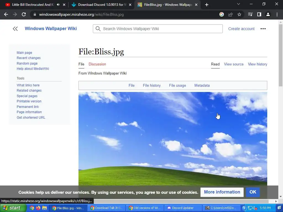Image resolution: width=283 pixels, height=212 pixels.
Task: Select the File namespace tab
Action: tap(82, 64)
